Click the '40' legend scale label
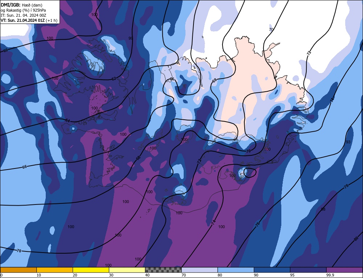 click(147, 275)
